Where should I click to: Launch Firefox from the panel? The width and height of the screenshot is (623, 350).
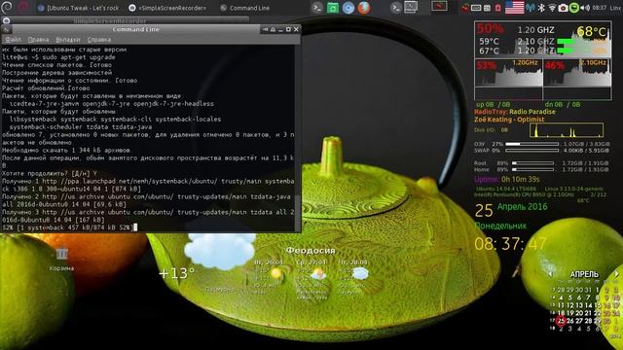click(x=363, y=8)
